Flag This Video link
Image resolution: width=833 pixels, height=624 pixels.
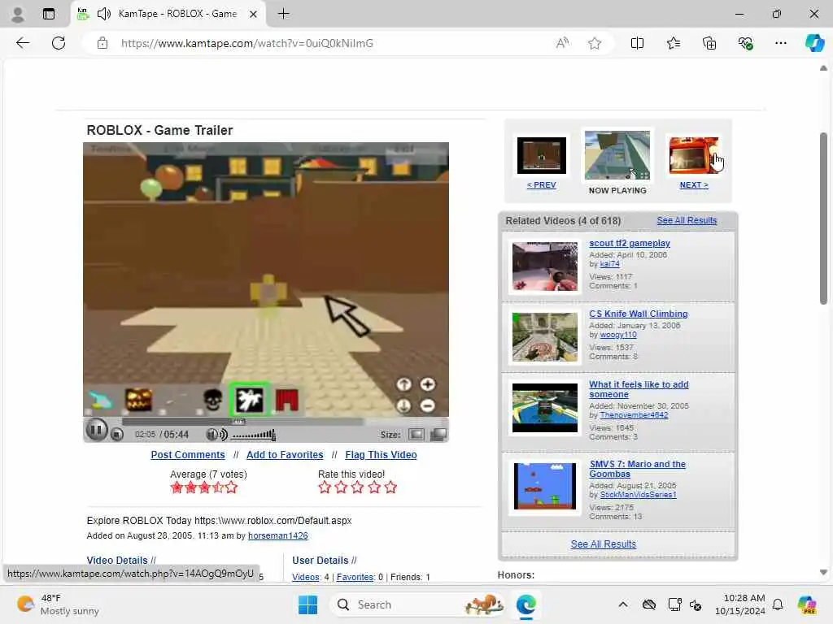381,455
